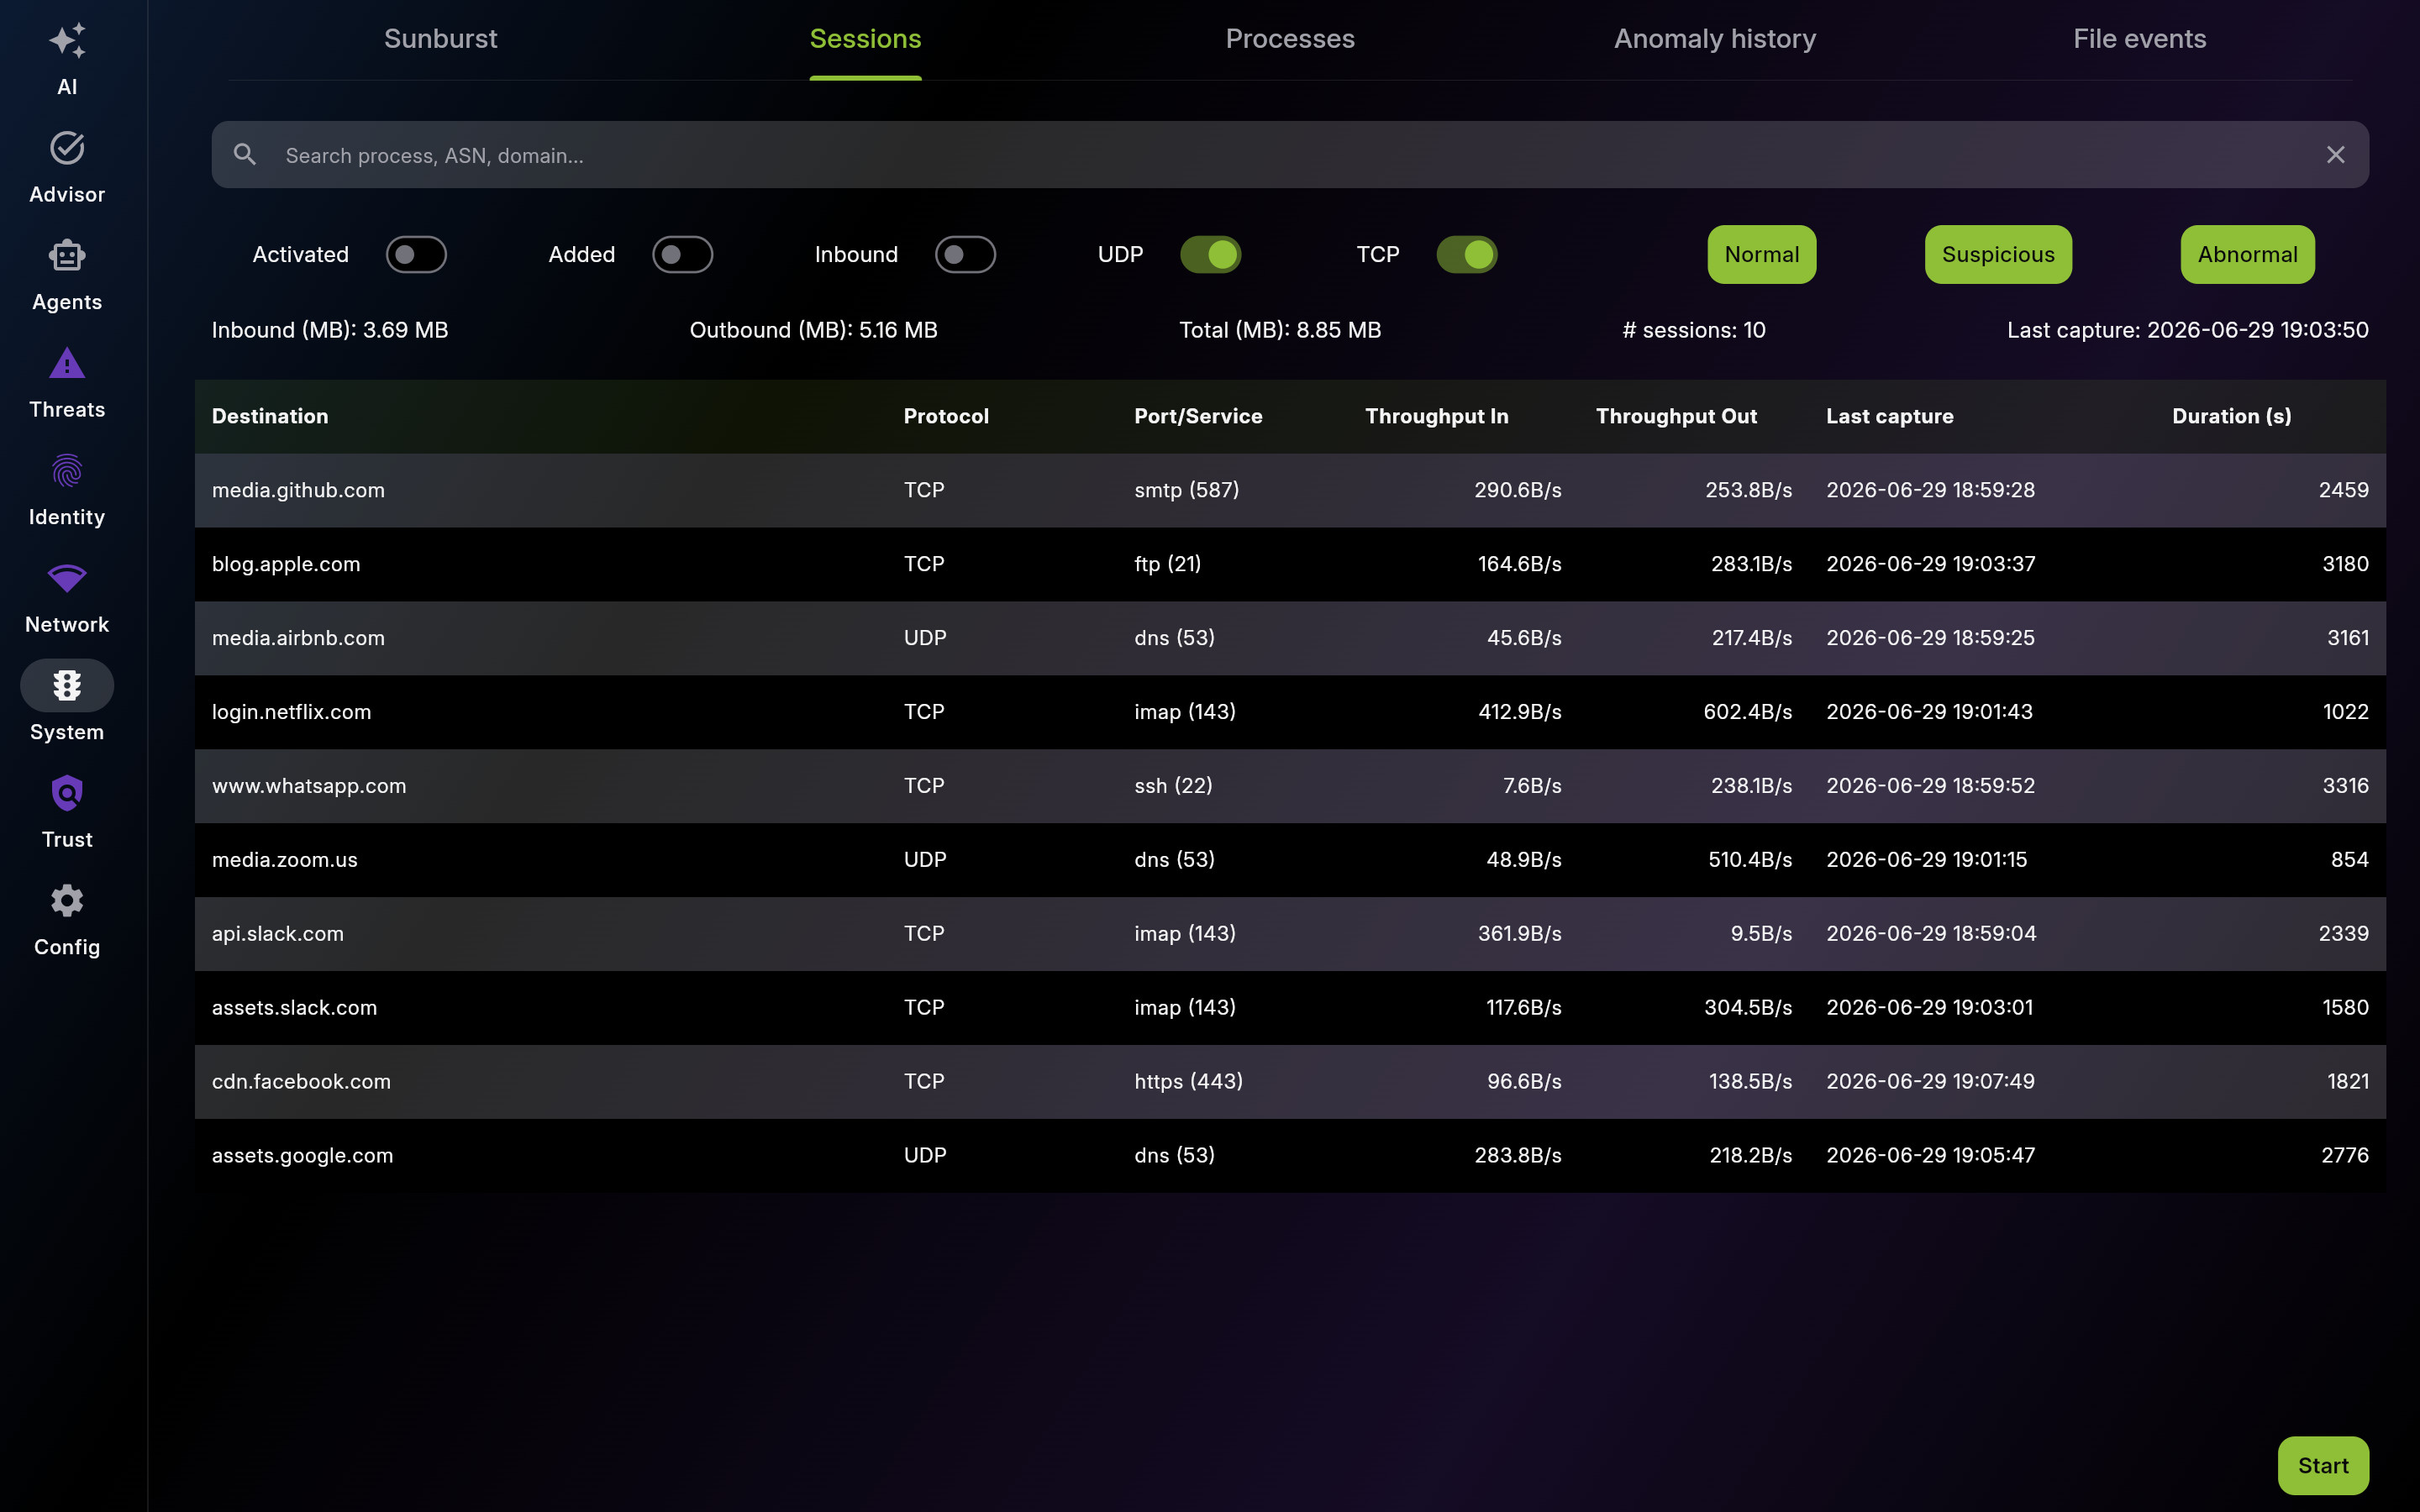Image resolution: width=2420 pixels, height=1512 pixels.
Task: Select the blog.apple.com session row
Action: [1290, 564]
